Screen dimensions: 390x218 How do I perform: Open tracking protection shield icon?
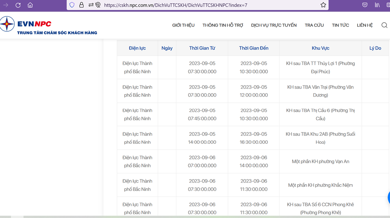(72, 5)
